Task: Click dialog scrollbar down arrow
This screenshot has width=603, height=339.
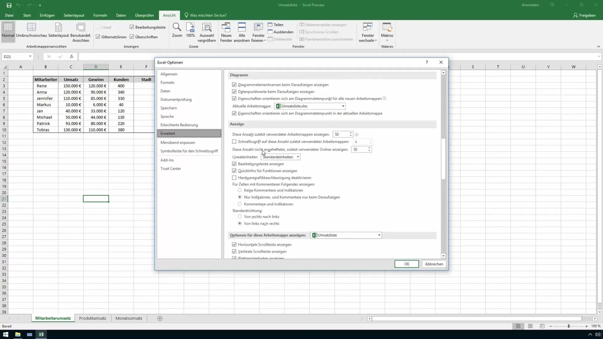Action: click(443, 256)
